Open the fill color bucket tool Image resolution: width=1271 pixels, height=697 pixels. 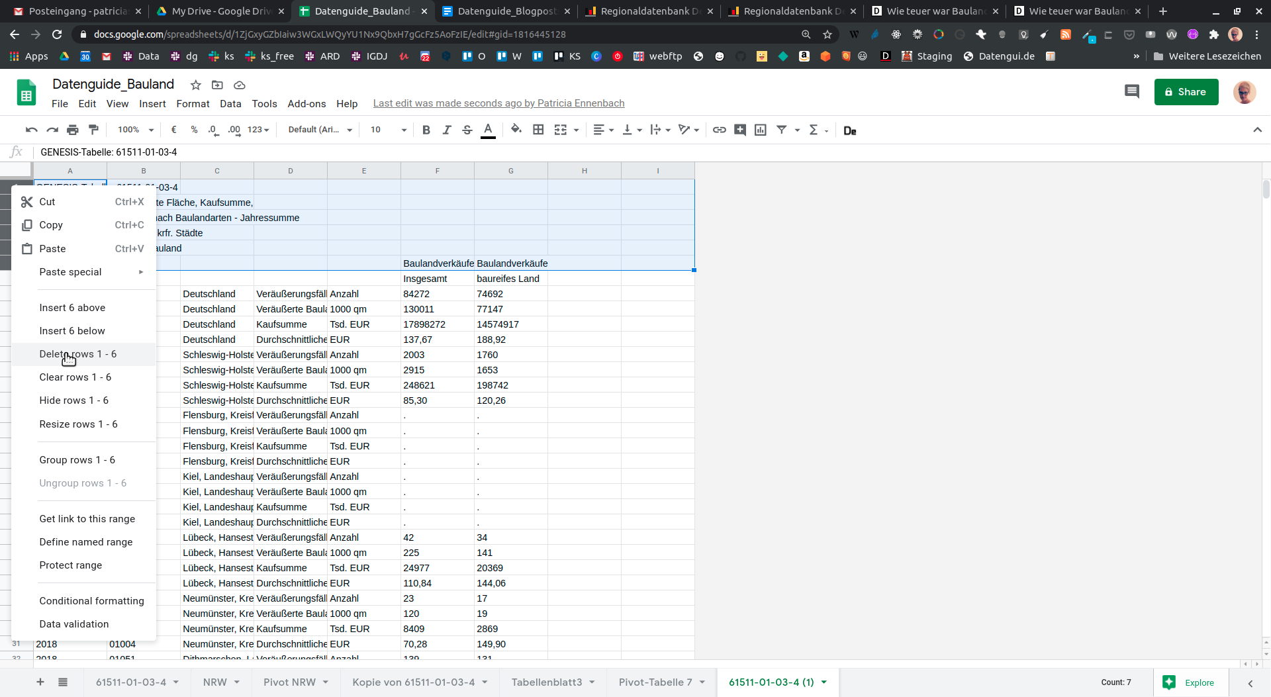(x=516, y=130)
